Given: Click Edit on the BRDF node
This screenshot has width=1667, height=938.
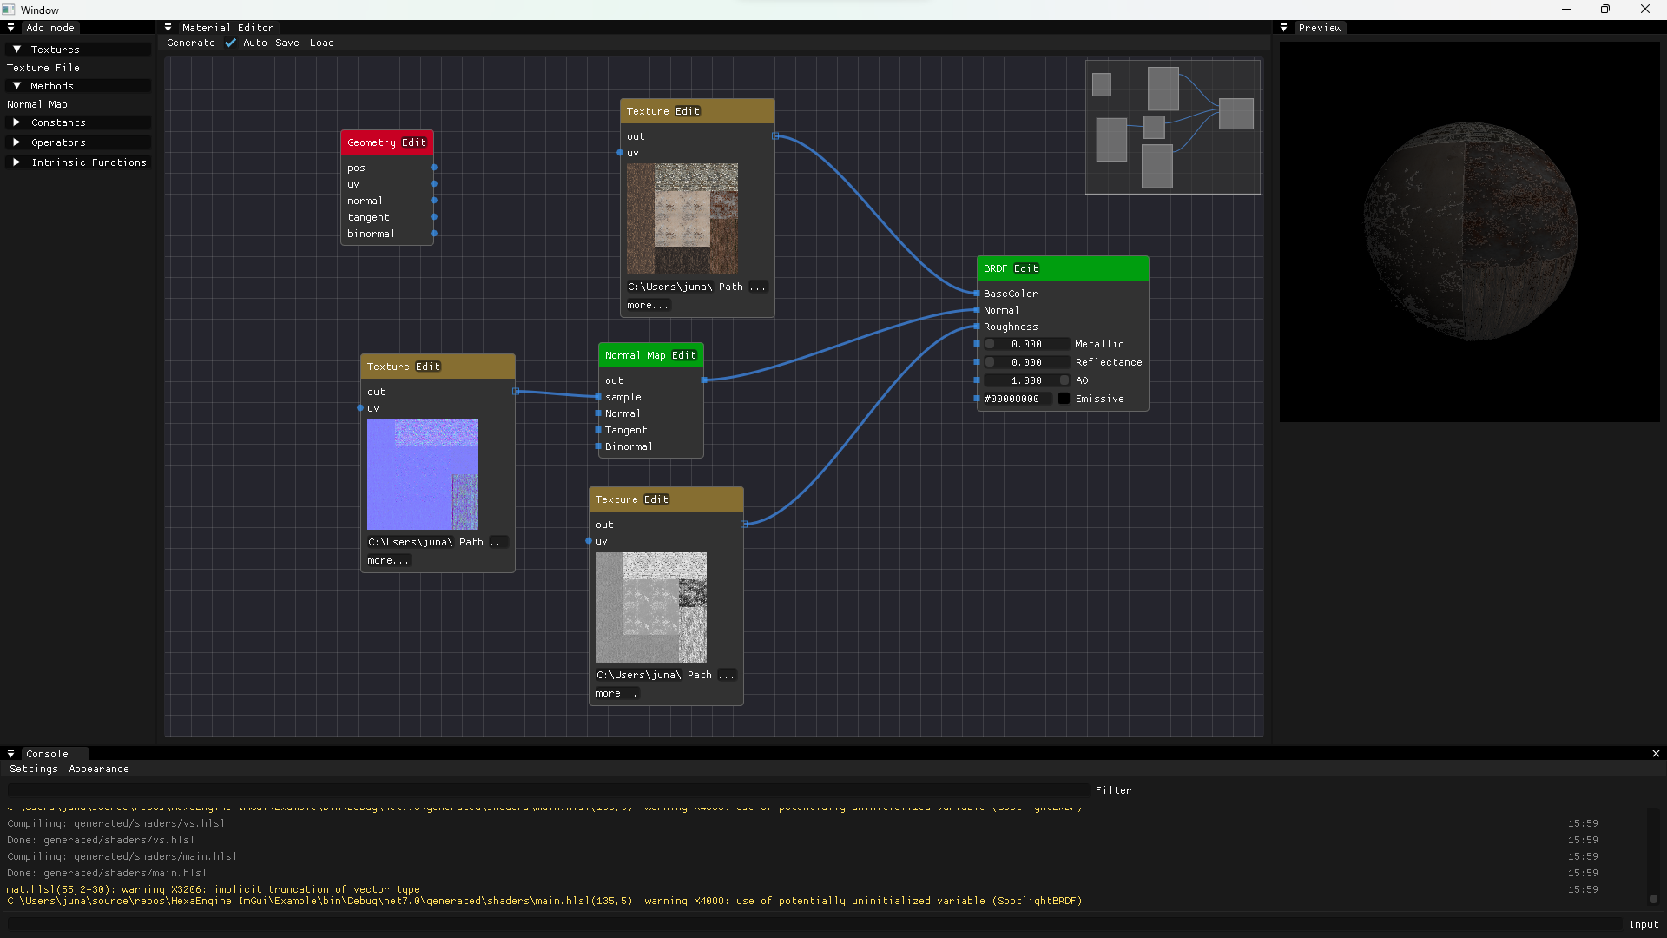Looking at the screenshot, I should [1025, 268].
